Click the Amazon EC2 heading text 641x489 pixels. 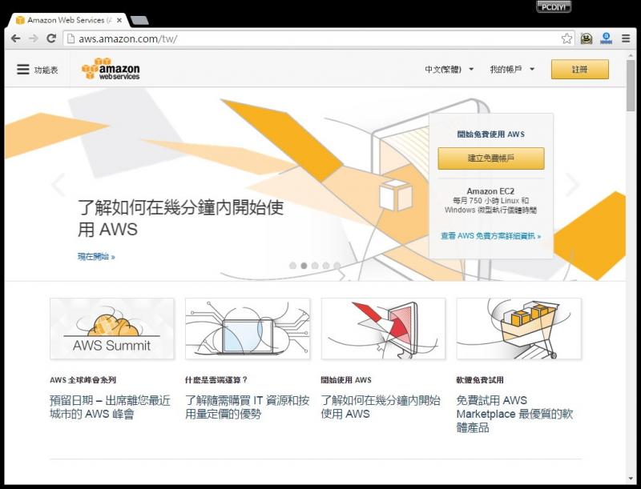[x=490, y=191]
